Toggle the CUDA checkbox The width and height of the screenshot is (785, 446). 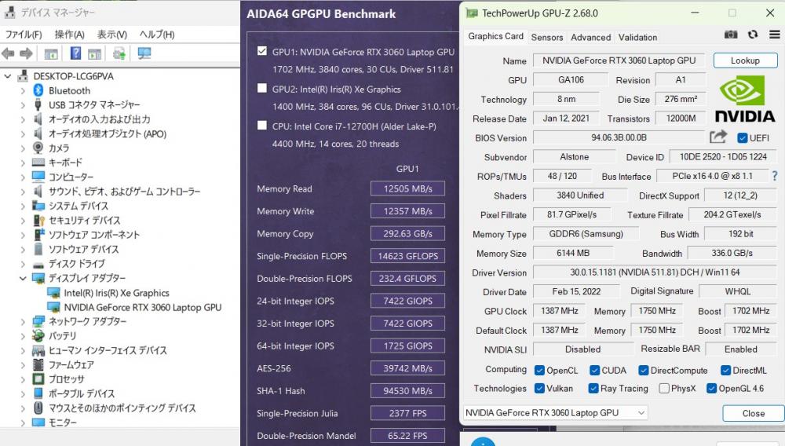[594, 371]
